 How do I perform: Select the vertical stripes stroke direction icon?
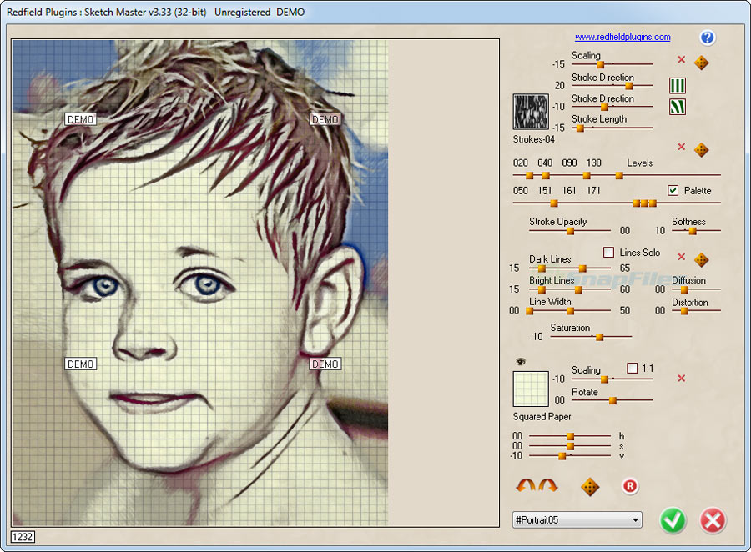click(x=677, y=85)
